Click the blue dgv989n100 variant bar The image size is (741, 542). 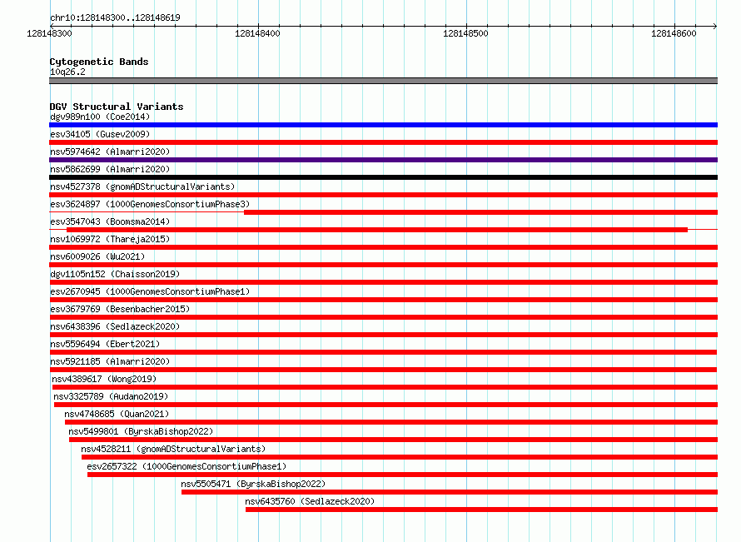tap(383, 125)
